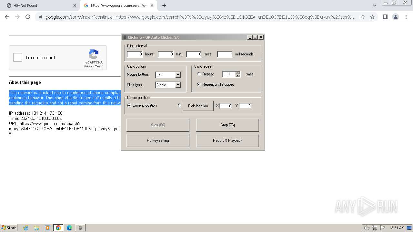
Task: Close the OP Auto Clicker window
Action: click(261, 37)
